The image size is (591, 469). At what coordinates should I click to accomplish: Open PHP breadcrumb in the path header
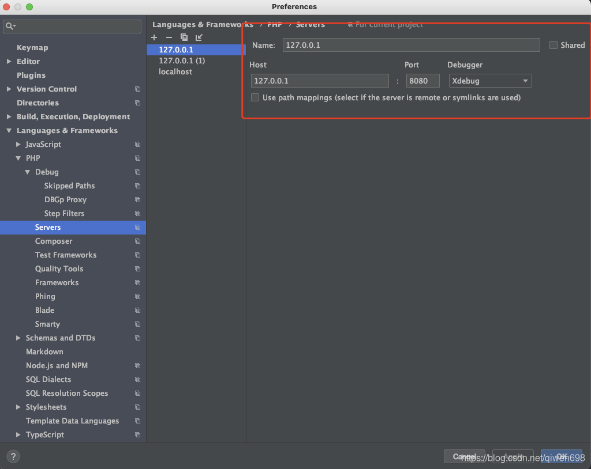274,25
